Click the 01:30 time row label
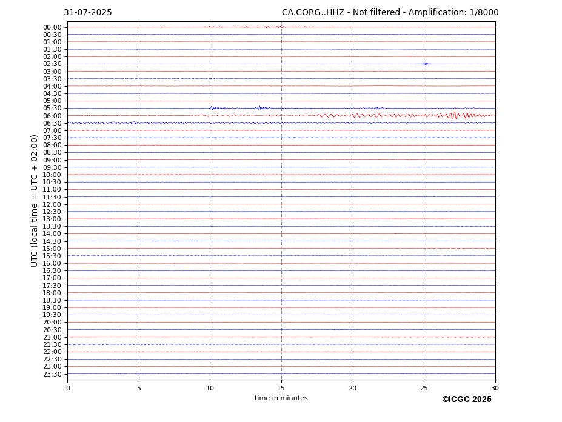 (x=52, y=50)
